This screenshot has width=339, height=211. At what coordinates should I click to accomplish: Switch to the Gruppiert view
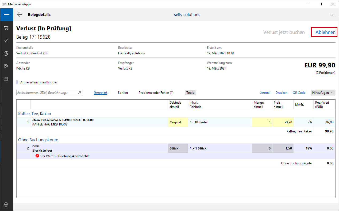[101, 92]
